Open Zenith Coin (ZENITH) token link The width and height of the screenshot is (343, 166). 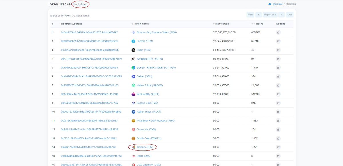tap(149, 138)
